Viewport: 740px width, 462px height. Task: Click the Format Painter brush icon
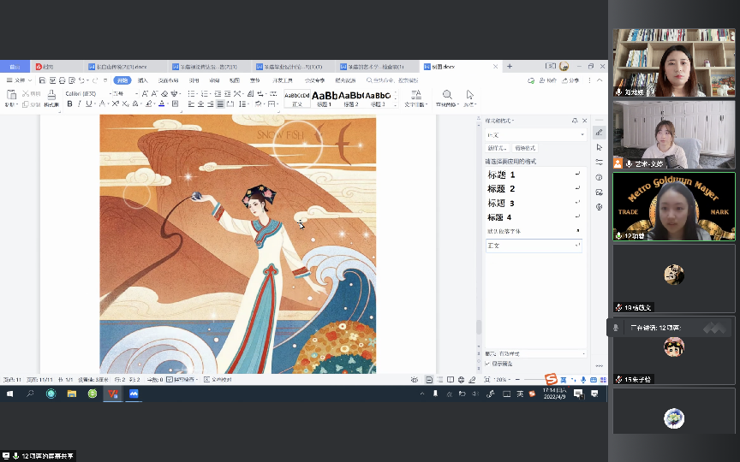[51, 95]
